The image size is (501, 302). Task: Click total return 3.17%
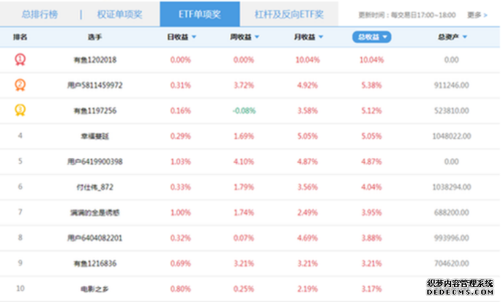tap(371, 289)
